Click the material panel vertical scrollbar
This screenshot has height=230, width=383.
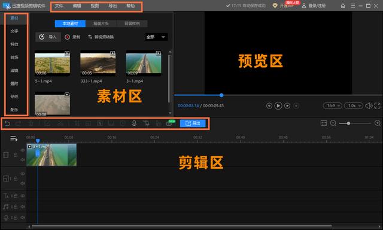170,78
